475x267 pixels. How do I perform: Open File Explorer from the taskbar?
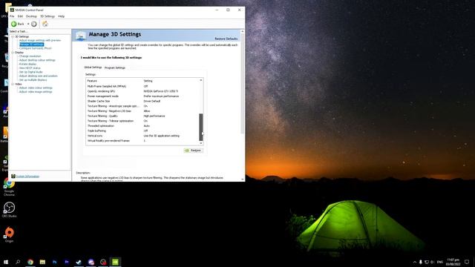point(42,262)
